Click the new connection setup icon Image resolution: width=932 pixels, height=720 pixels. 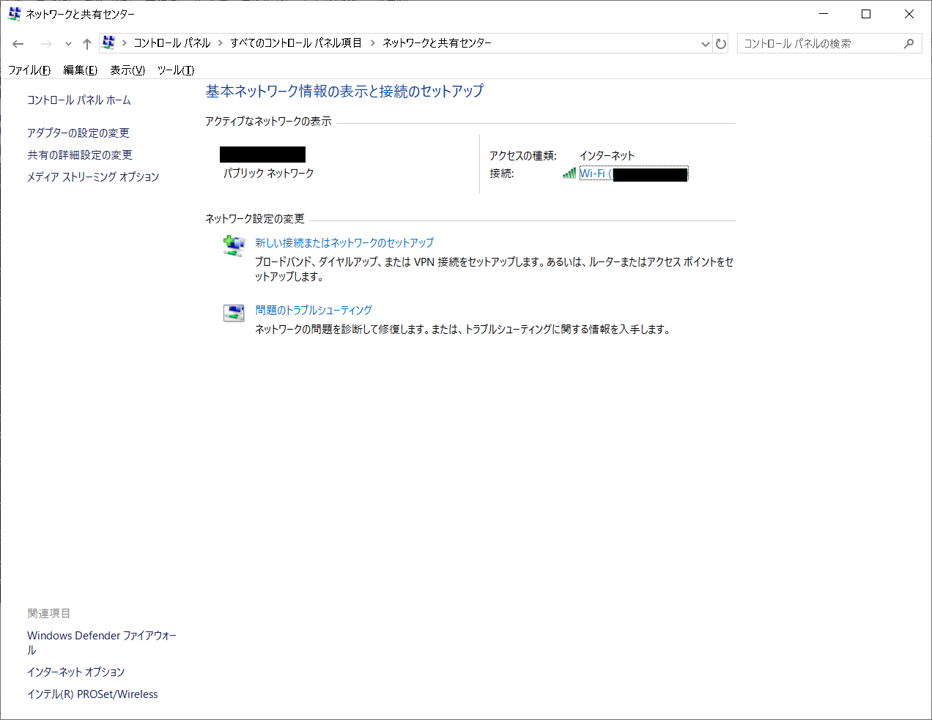point(234,245)
